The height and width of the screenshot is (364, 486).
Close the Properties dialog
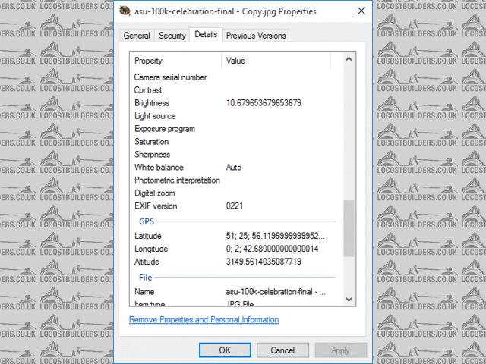click(x=361, y=11)
